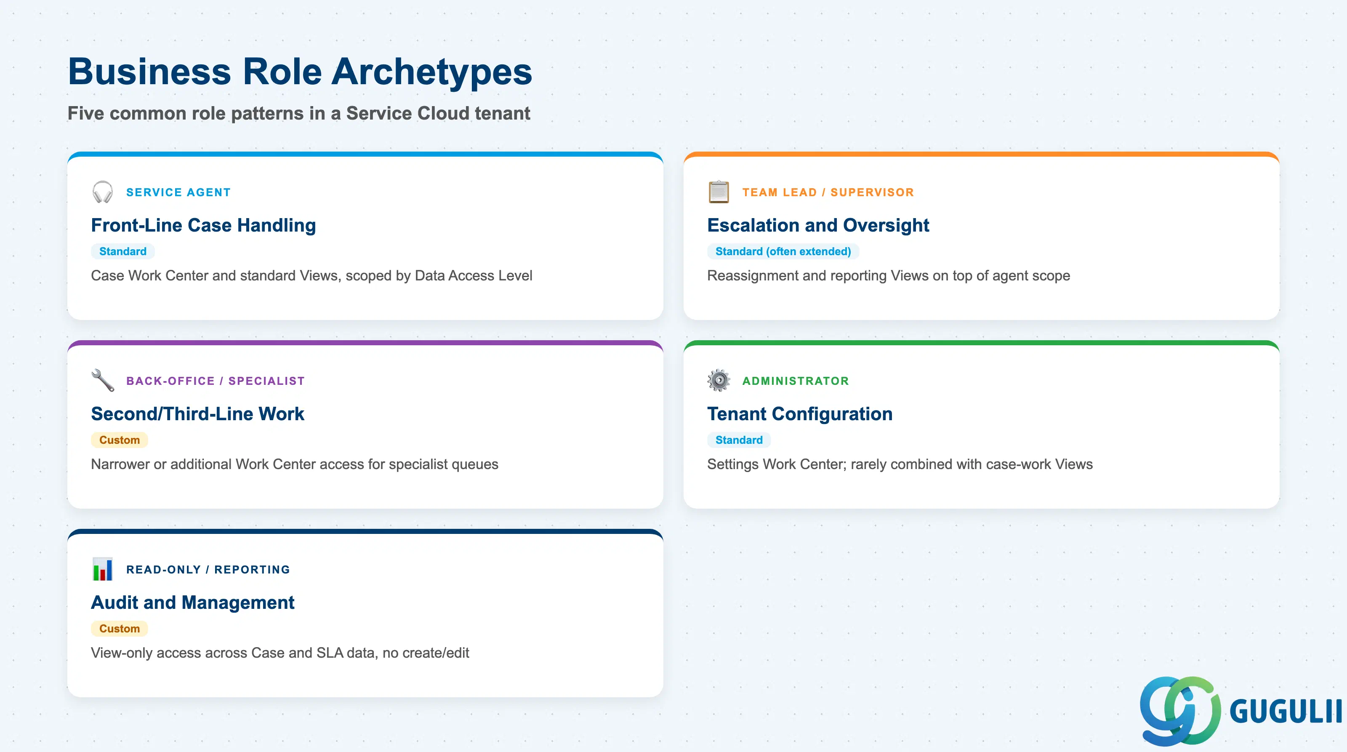Screen dimensions: 1347x752
Task: Click the headphones icon on Service Agent card
Action: tap(102, 192)
